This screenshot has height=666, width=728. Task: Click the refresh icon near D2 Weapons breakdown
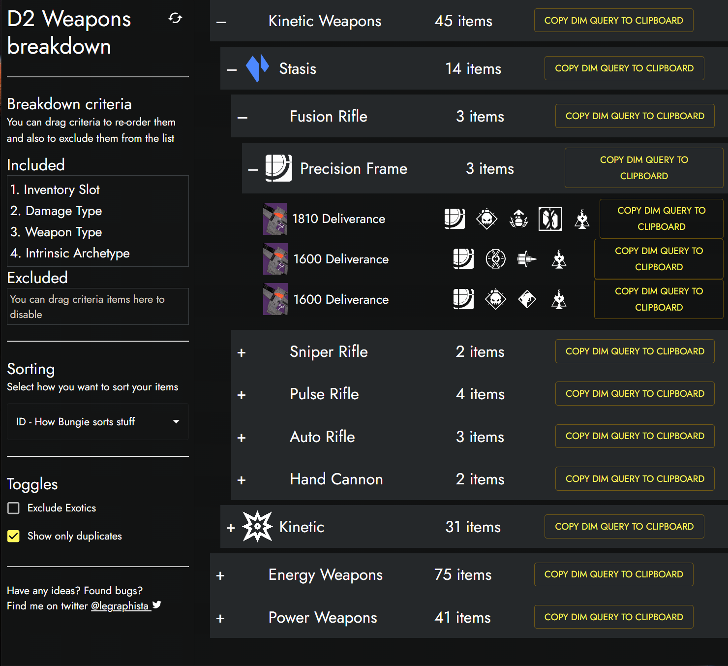[175, 18]
